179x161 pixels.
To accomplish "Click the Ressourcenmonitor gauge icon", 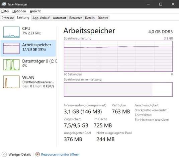I will 37,154.
